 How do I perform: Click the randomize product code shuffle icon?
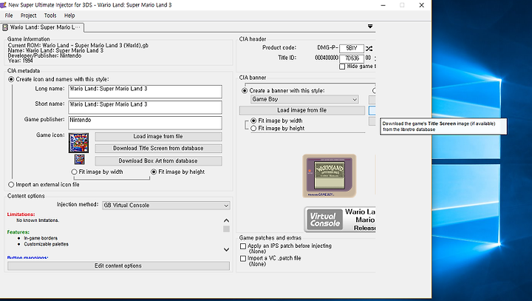coord(369,48)
